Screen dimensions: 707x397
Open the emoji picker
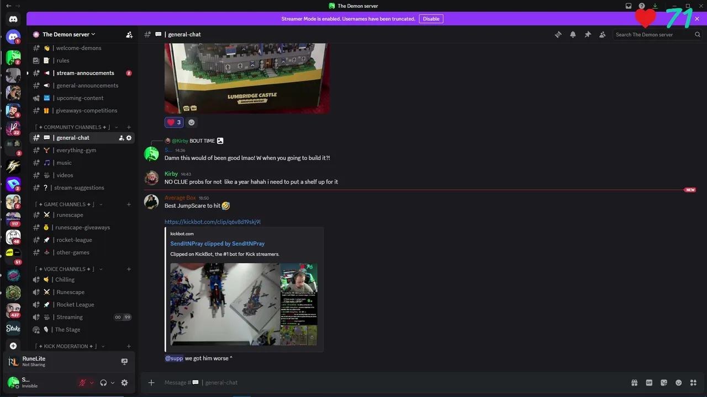pyautogui.click(x=679, y=383)
